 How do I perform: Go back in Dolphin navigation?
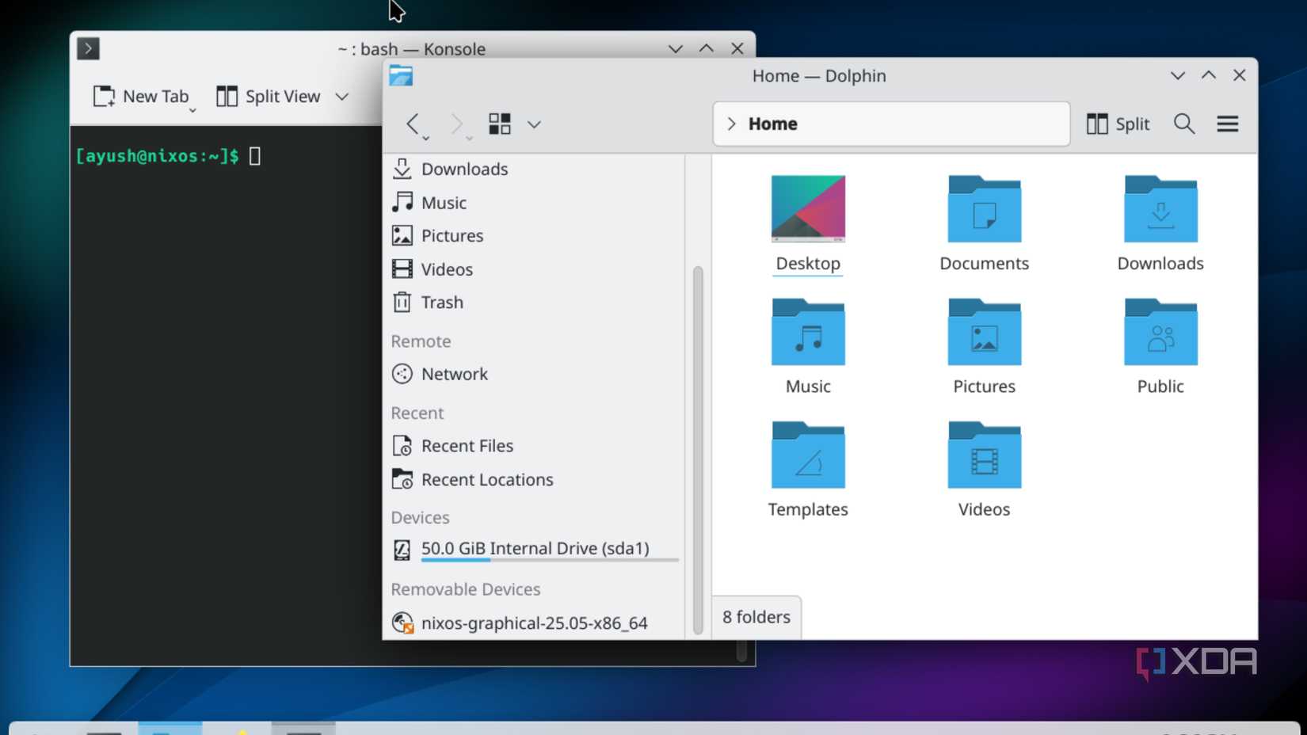pos(412,124)
